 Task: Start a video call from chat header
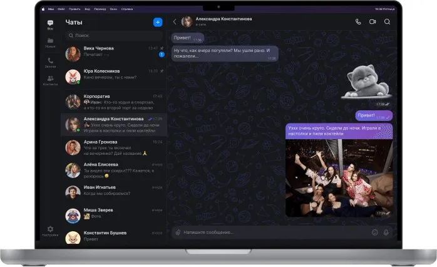[373, 22]
